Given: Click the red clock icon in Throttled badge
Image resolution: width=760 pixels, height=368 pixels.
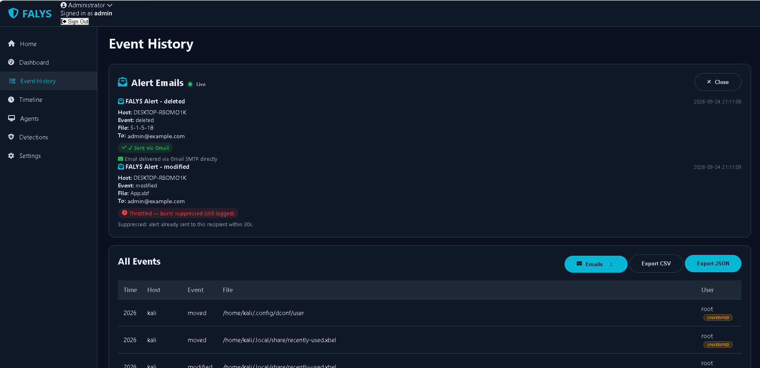Looking at the screenshot, I should (x=124, y=213).
